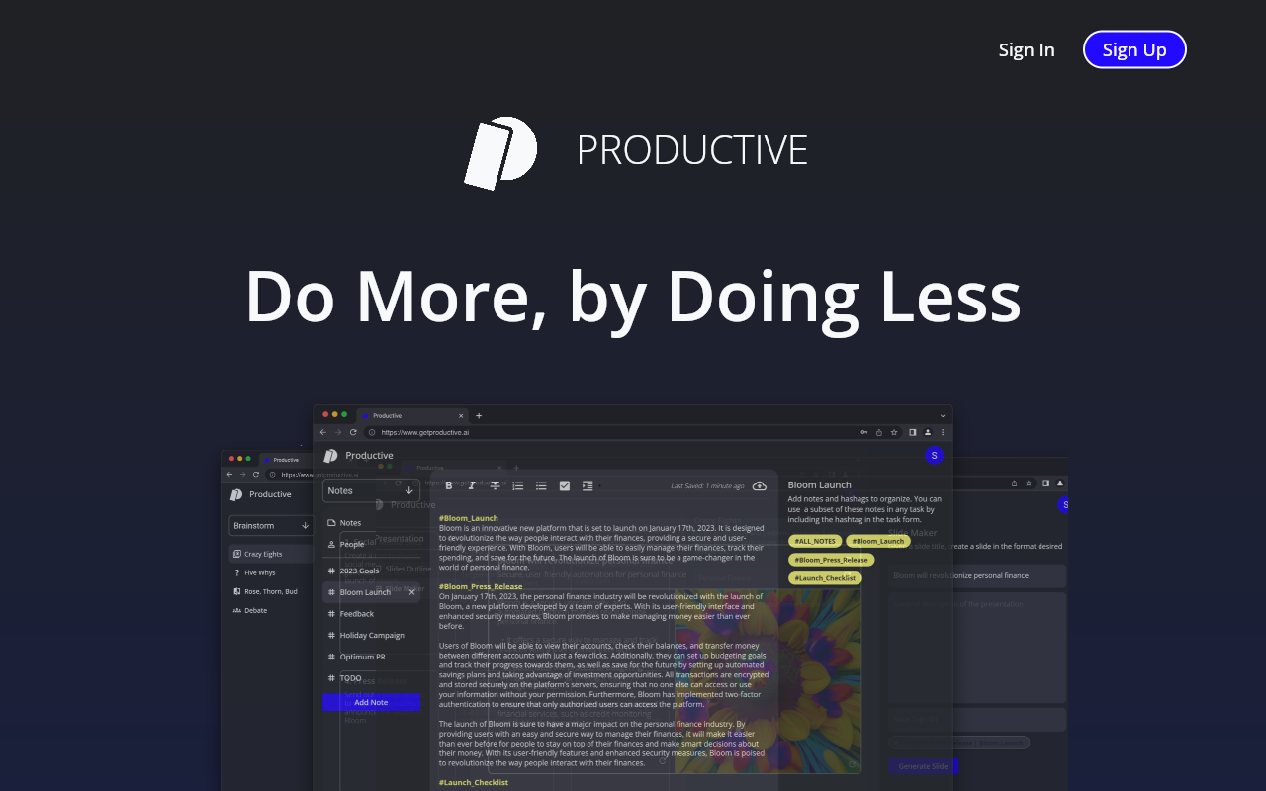Image resolution: width=1266 pixels, height=791 pixels.
Task: Click the tab search chevron in front browser
Action: tap(943, 415)
